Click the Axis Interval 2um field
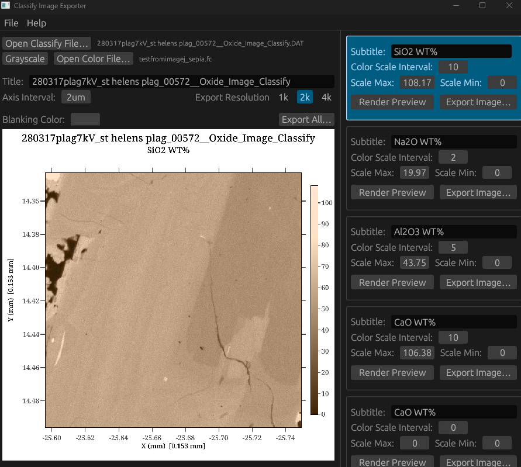521x467 pixels. pos(76,98)
